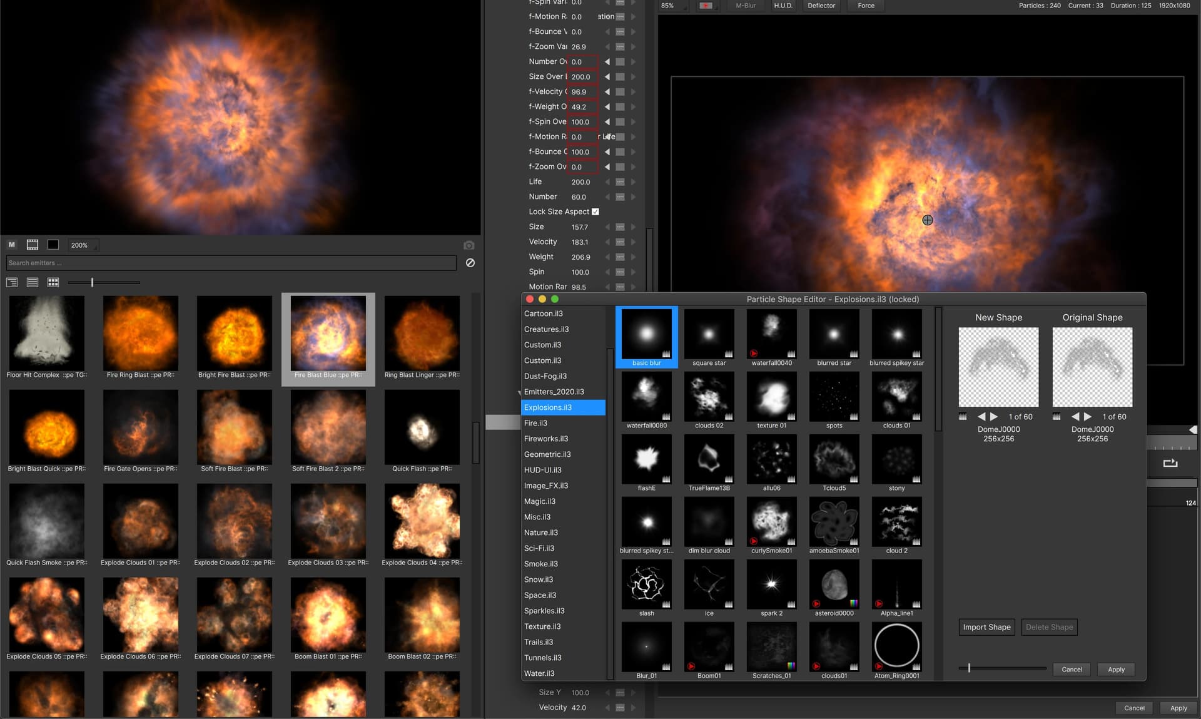Click next frame arrow under New Shape
Screen dimensions: 1201x719
tap(994, 416)
